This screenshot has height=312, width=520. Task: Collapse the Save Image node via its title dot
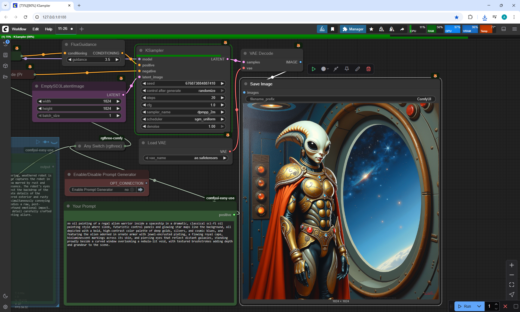tap(246, 84)
